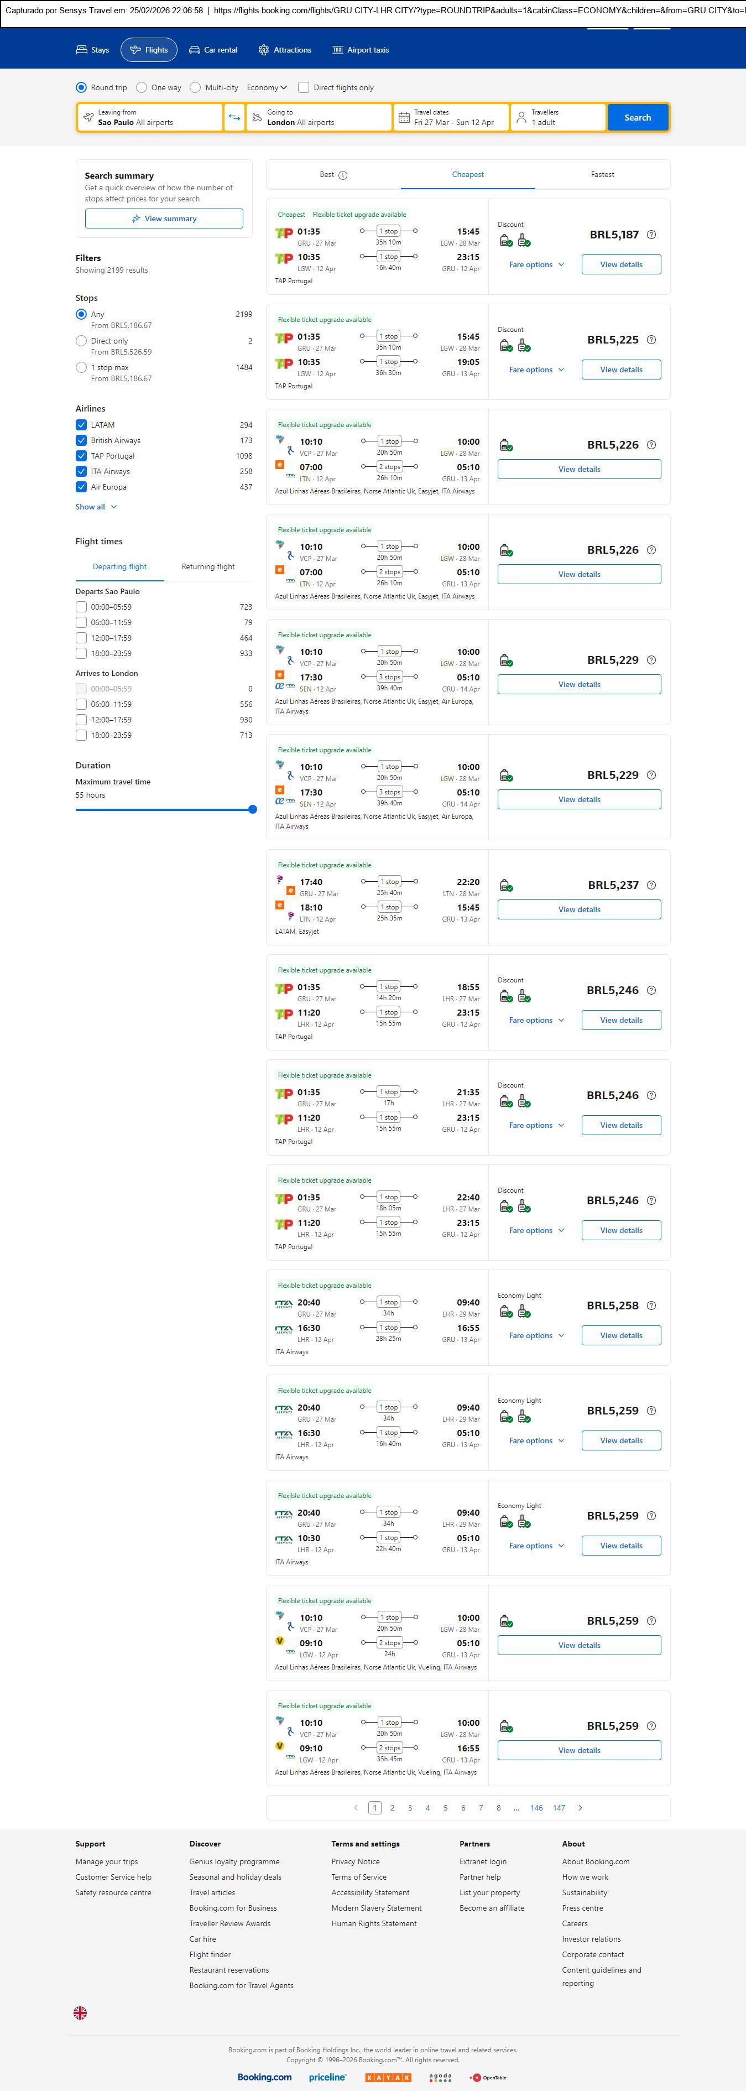This screenshot has width=746, height=2091.
Task: Switch to the Returning flight tab
Action: (x=208, y=566)
